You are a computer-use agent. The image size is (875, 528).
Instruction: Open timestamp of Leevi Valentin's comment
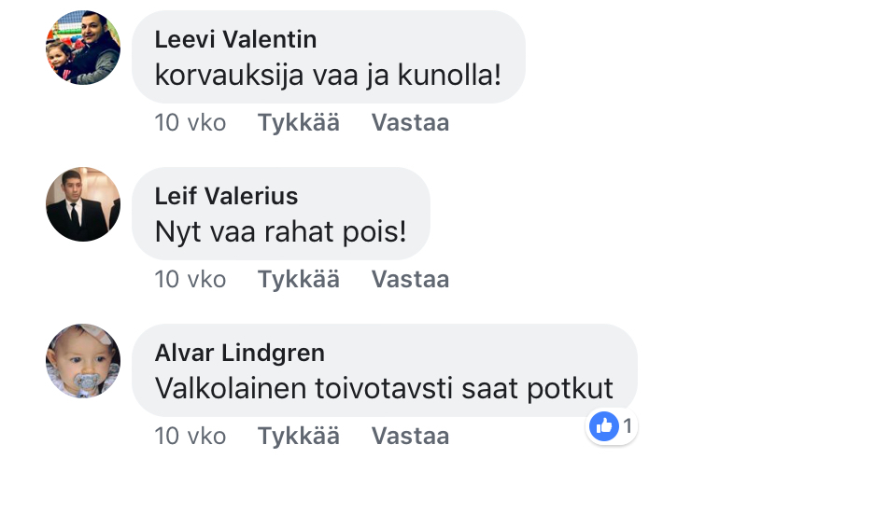191,122
